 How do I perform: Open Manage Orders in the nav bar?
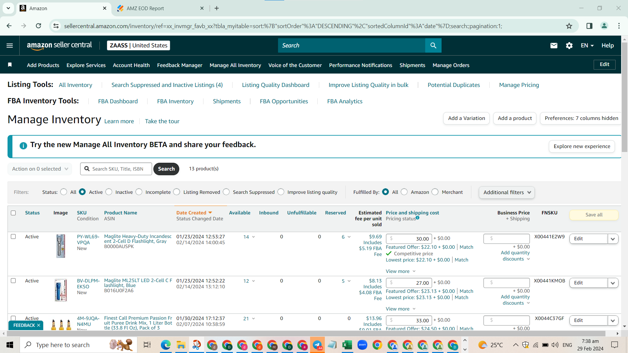click(x=451, y=65)
